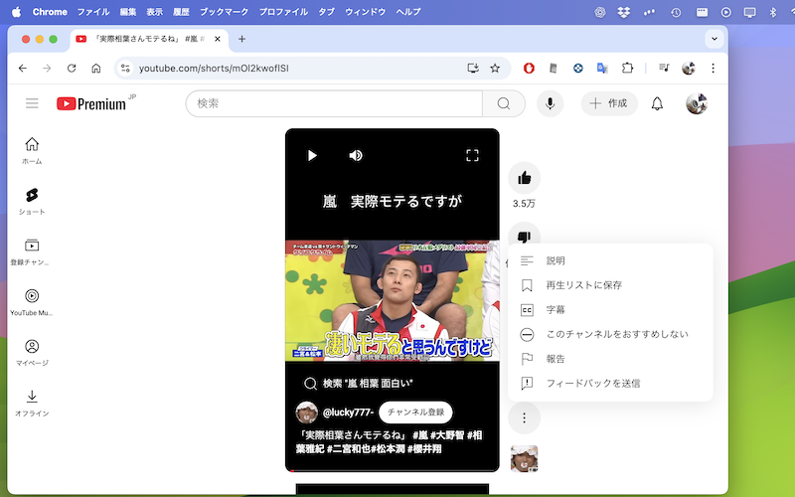This screenshot has width=795, height=497.
Task: Open the @lucky777- channel link
Action: click(x=348, y=413)
